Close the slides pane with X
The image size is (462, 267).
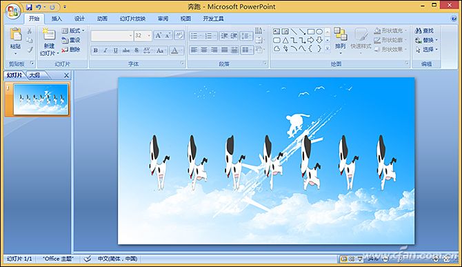click(x=66, y=75)
